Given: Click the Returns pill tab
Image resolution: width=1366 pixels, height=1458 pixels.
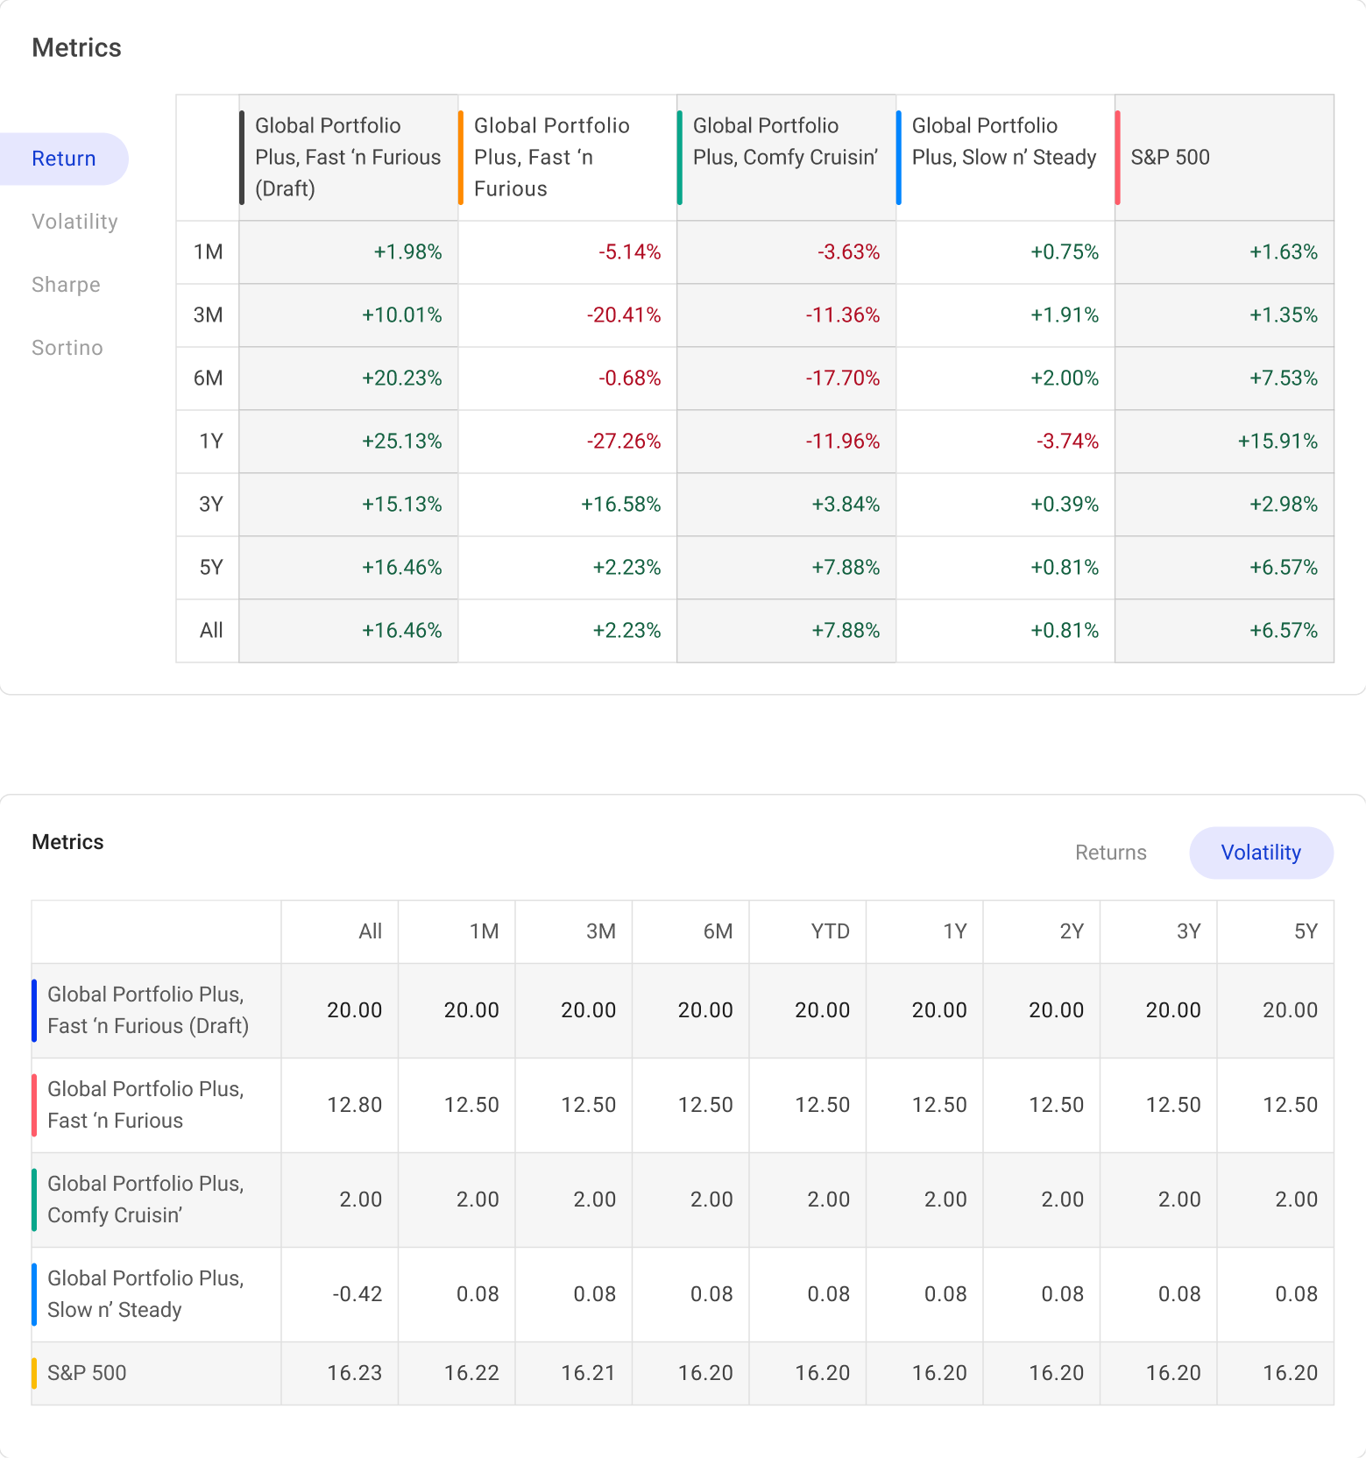Looking at the screenshot, I should tap(1110, 853).
